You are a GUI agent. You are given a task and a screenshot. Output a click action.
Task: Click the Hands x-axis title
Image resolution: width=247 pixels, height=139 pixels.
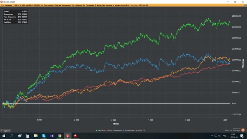[x=116, y=124]
